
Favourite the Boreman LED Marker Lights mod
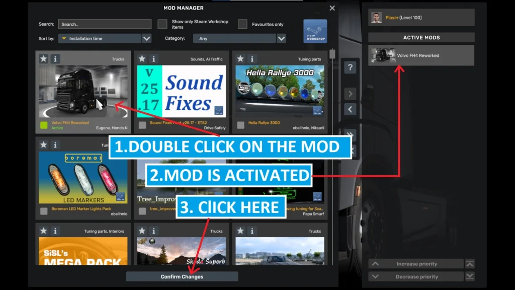(43, 144)
